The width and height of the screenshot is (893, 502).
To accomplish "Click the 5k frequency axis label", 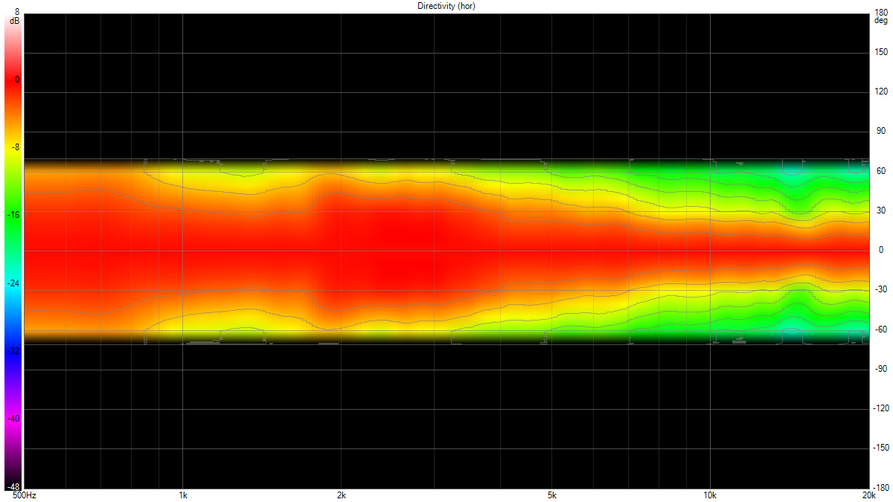I will (551, 495).
